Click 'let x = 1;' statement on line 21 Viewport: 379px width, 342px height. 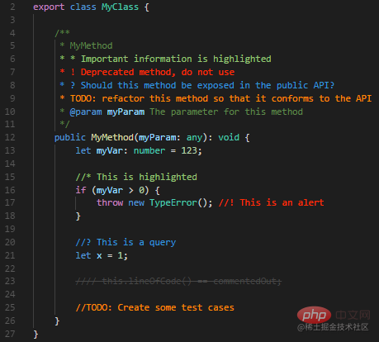tap(102, 255)
